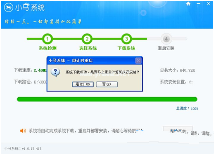
Task: Click the 重启安装 step label
Action: pos(166,48)
